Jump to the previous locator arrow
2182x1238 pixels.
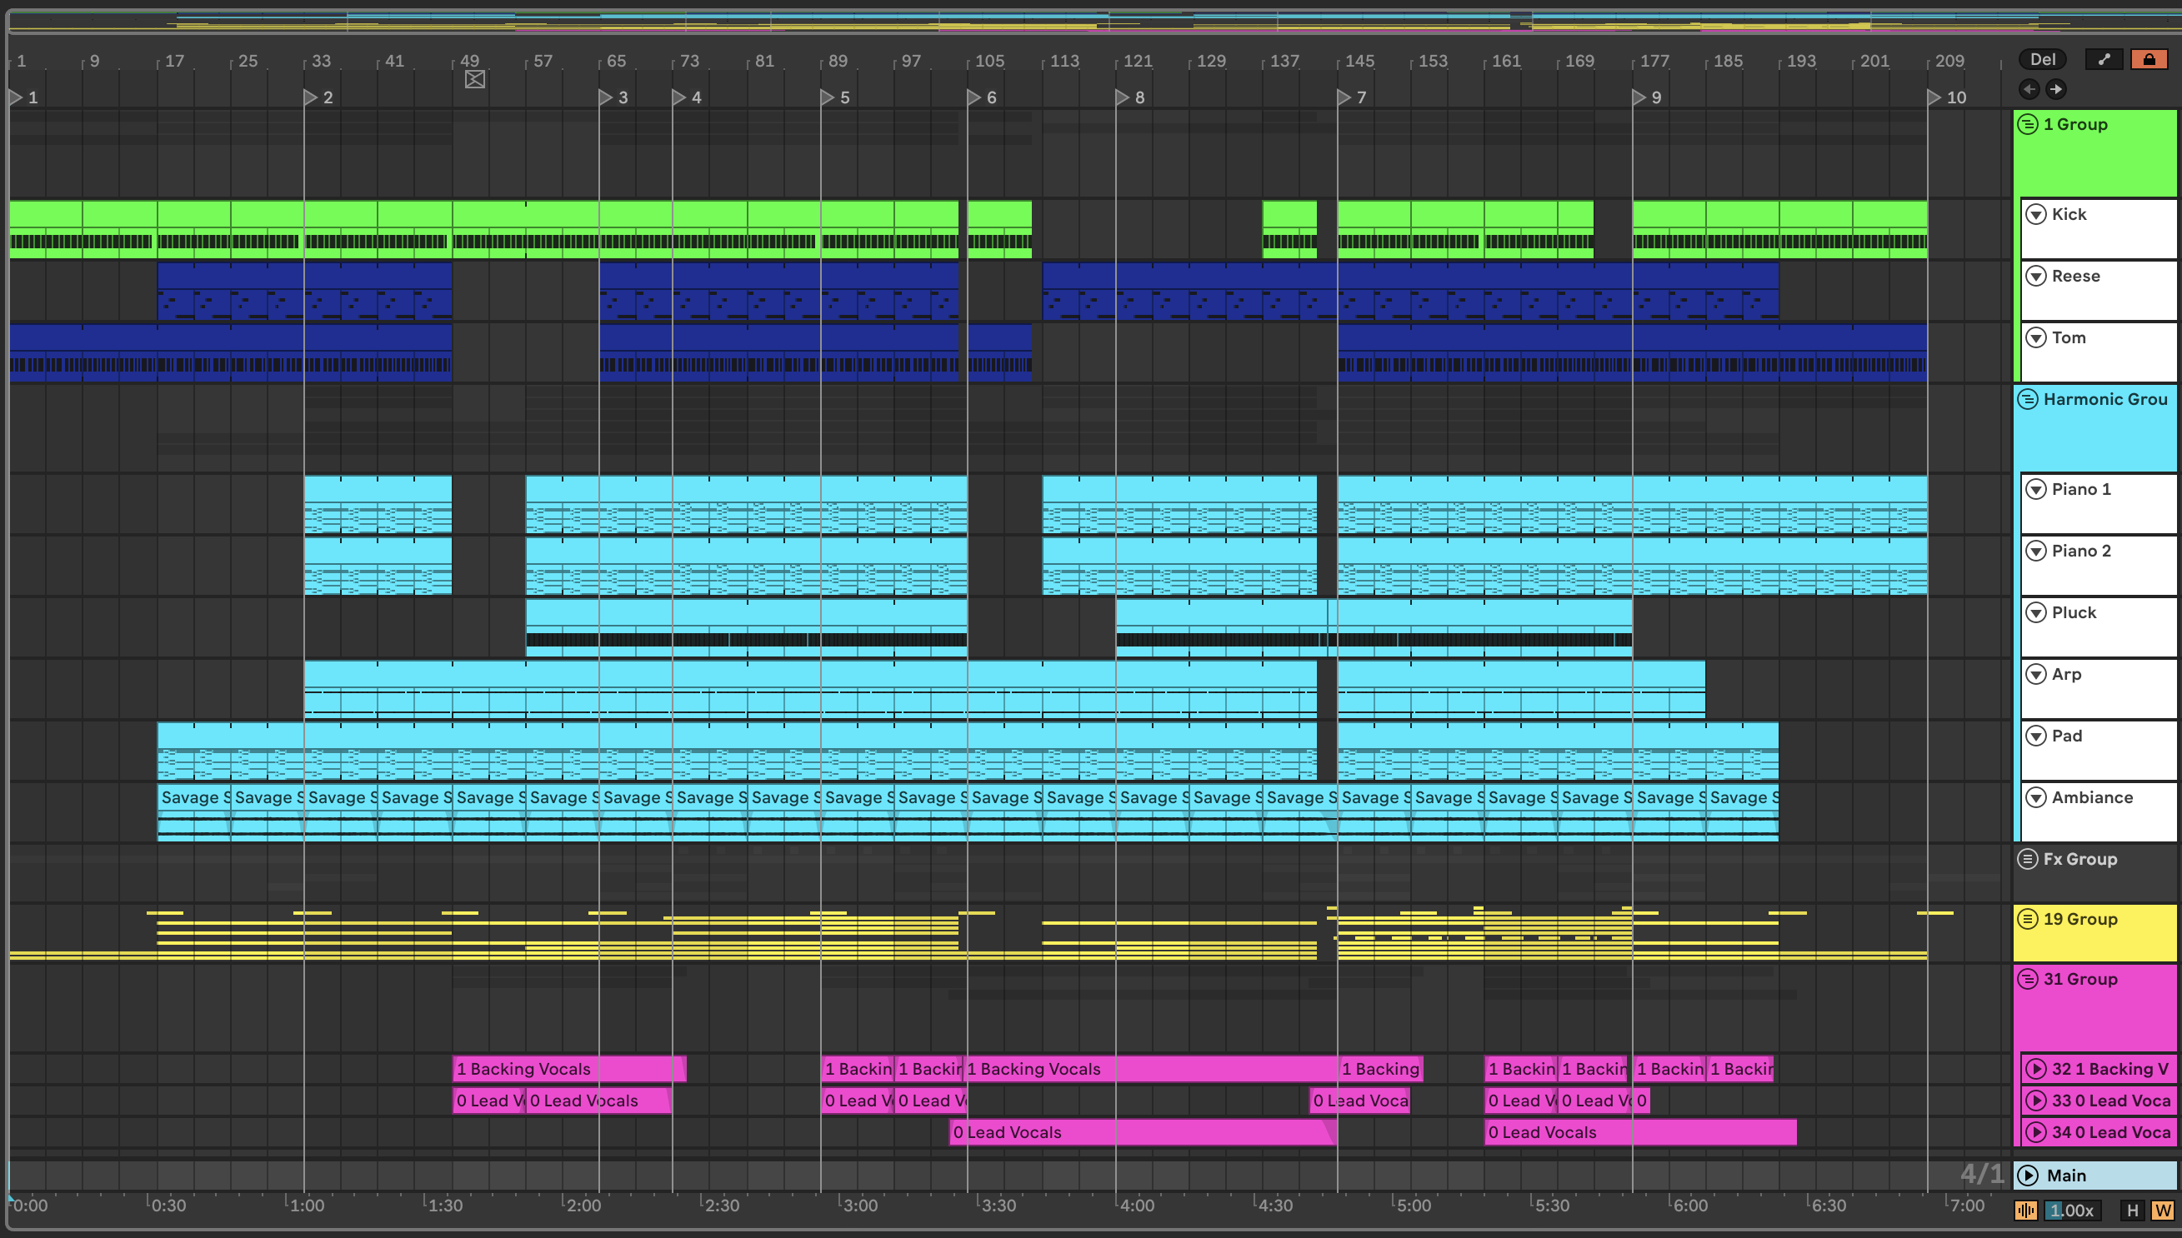[2029, 89]
